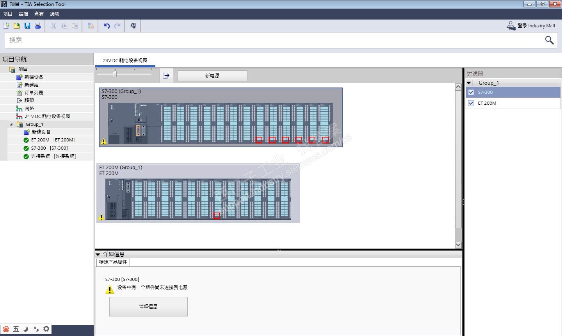The height and width of the screenshot is (336, 562).
Task: Click the TIA Selection Tool title bar icon
Action: [4, 4]
